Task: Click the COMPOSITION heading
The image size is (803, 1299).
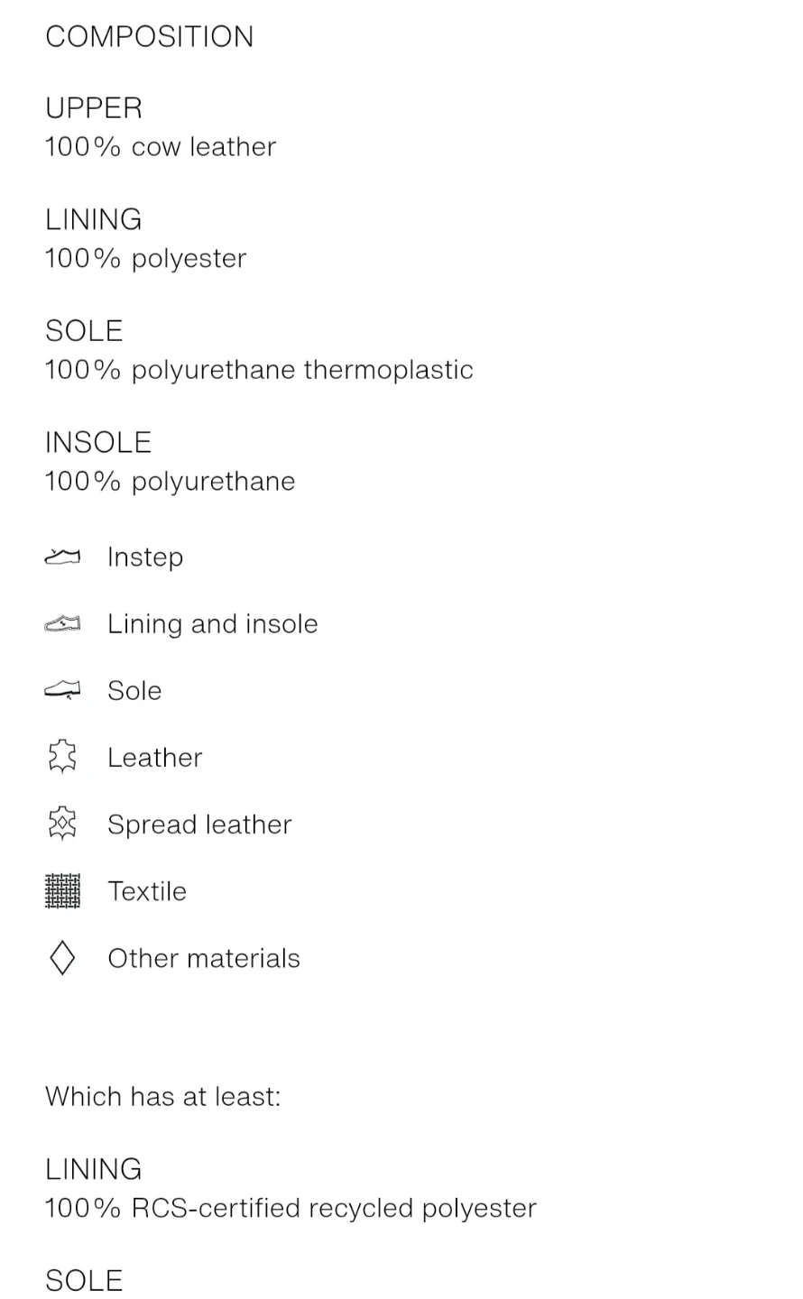Action: pos(150,37)
